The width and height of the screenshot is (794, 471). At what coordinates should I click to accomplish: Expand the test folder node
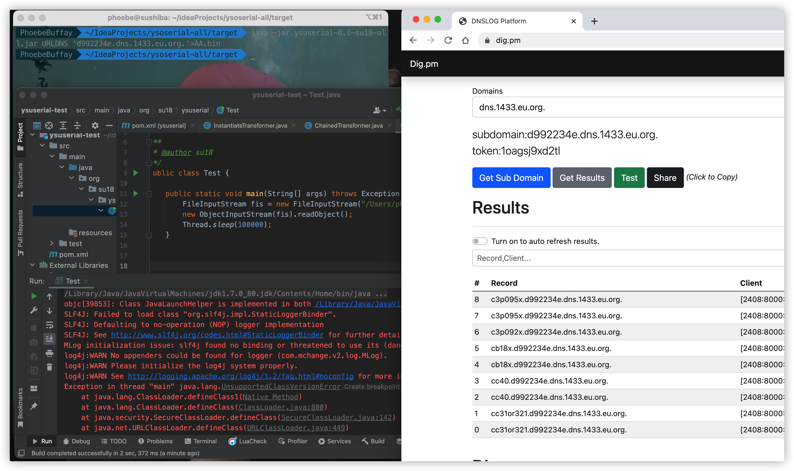[x=52, y=243]
